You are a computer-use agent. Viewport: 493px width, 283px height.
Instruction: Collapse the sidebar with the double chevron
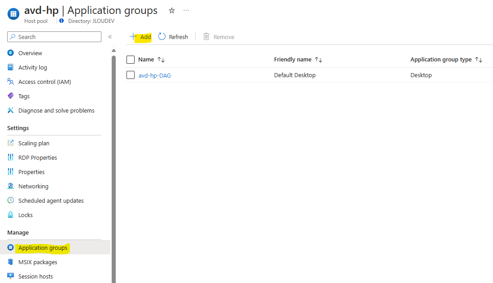coord(110,37)
